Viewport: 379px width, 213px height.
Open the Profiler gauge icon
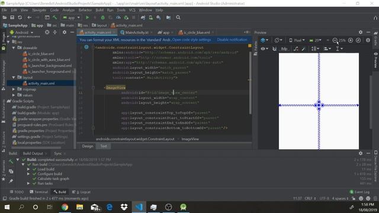click(118, 17)
